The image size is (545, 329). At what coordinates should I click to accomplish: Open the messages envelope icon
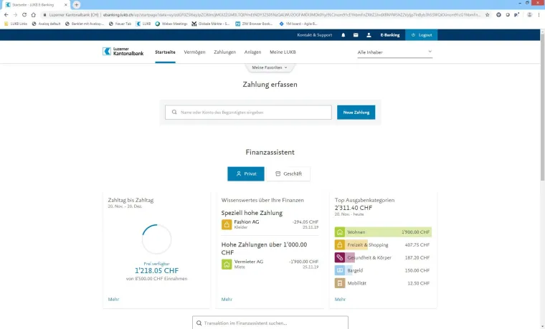pyautogui.click(x=355, y=34)
